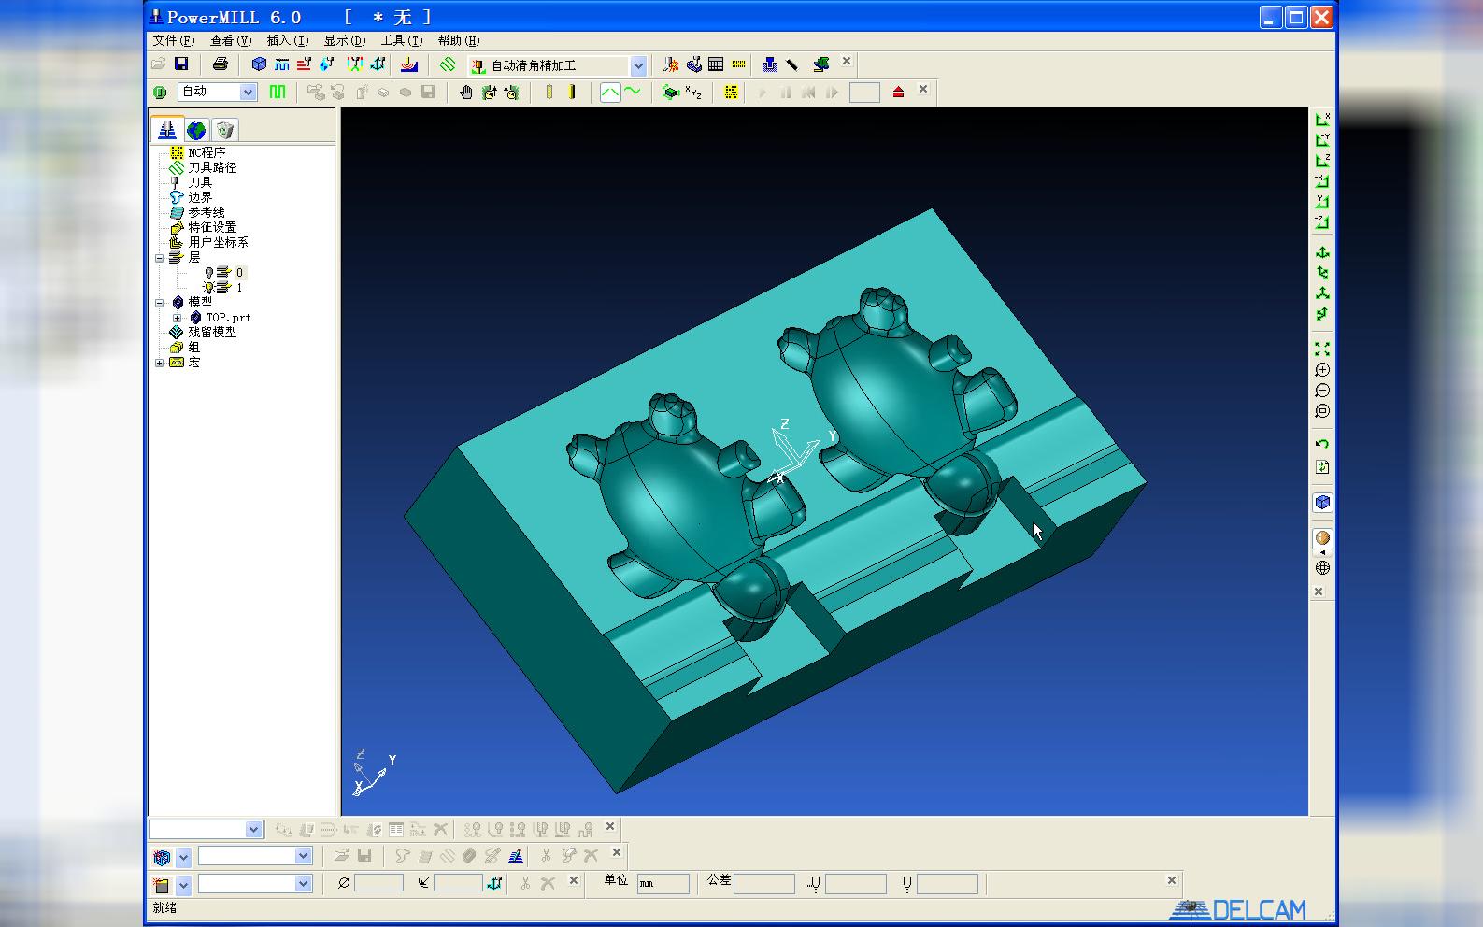The height and width of the screenshot is (927, 1483).
Task: Open the 插入(I) menu
Action: [x=288, y=40]
